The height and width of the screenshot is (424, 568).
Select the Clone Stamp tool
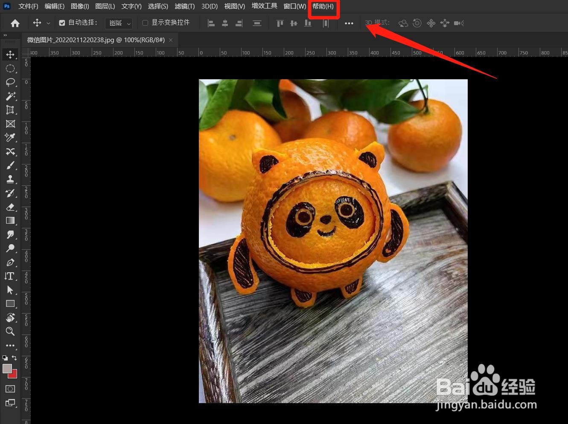coord(10,179)
